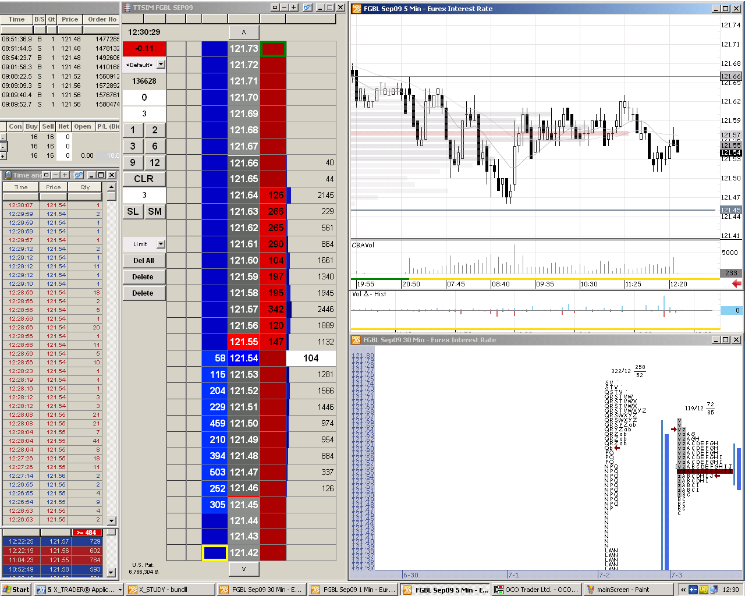Click the Del All orders button
The image size is (745, 596).
point(143,260)
